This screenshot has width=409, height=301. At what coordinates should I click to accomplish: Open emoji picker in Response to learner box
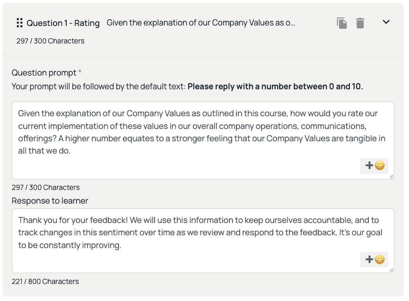(374, 259)
